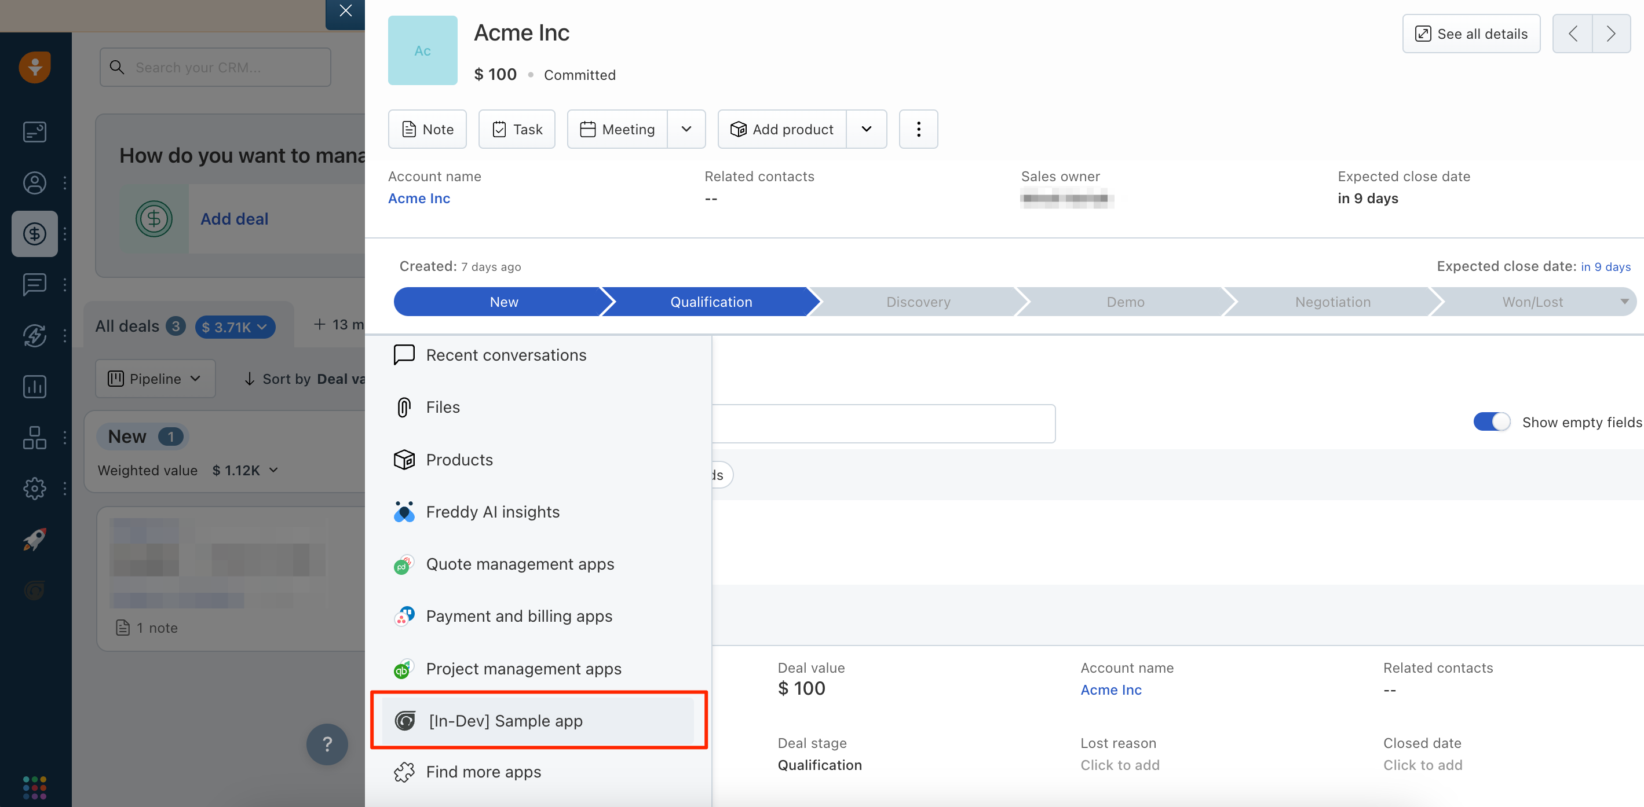Open the app switcher dots at sidebar bottom
The width and height of the screenshot is (1644, 807).
click(34, 788)
